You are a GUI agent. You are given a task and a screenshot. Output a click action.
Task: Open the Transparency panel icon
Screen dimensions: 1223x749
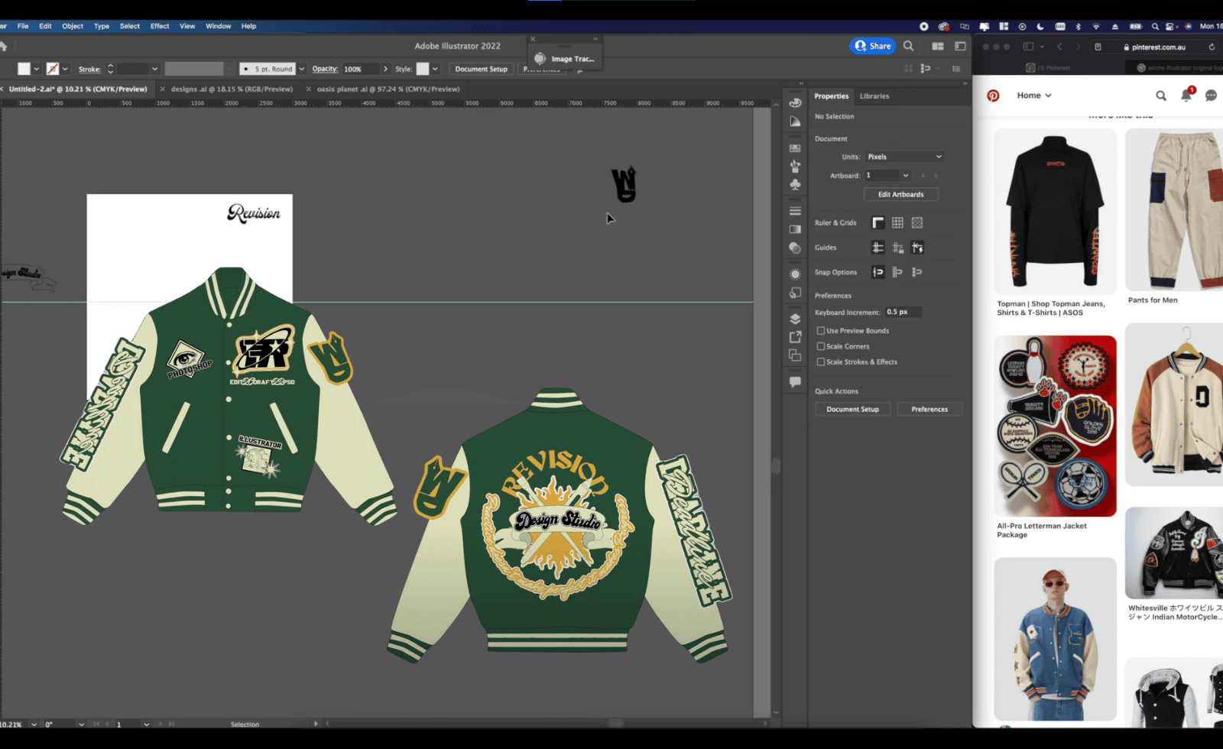click(795, 248)
